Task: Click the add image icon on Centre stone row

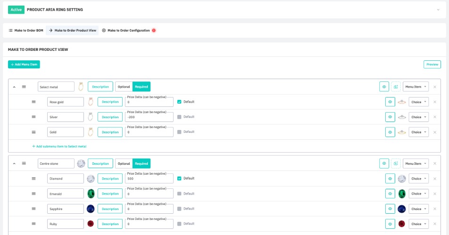Action: coord(396,163)
